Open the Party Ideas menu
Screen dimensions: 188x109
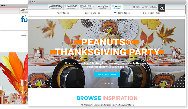click(x=63, y=13)
